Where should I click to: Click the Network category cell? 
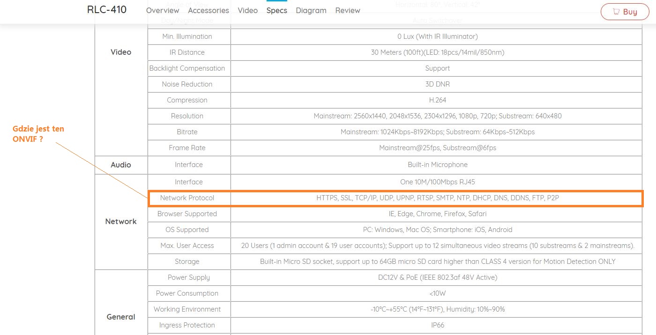click(x=121, y=221)
